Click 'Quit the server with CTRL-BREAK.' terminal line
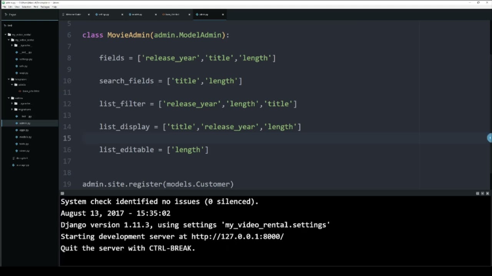Image resolution: width=492 pixels, height=276 pixels. click(x=128, y=248)
